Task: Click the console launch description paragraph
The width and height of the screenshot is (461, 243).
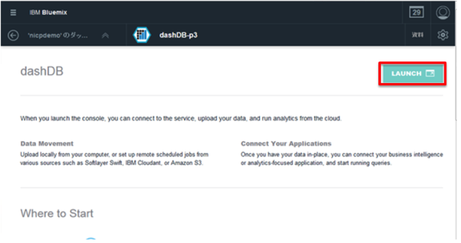Action: coord(181,118)
